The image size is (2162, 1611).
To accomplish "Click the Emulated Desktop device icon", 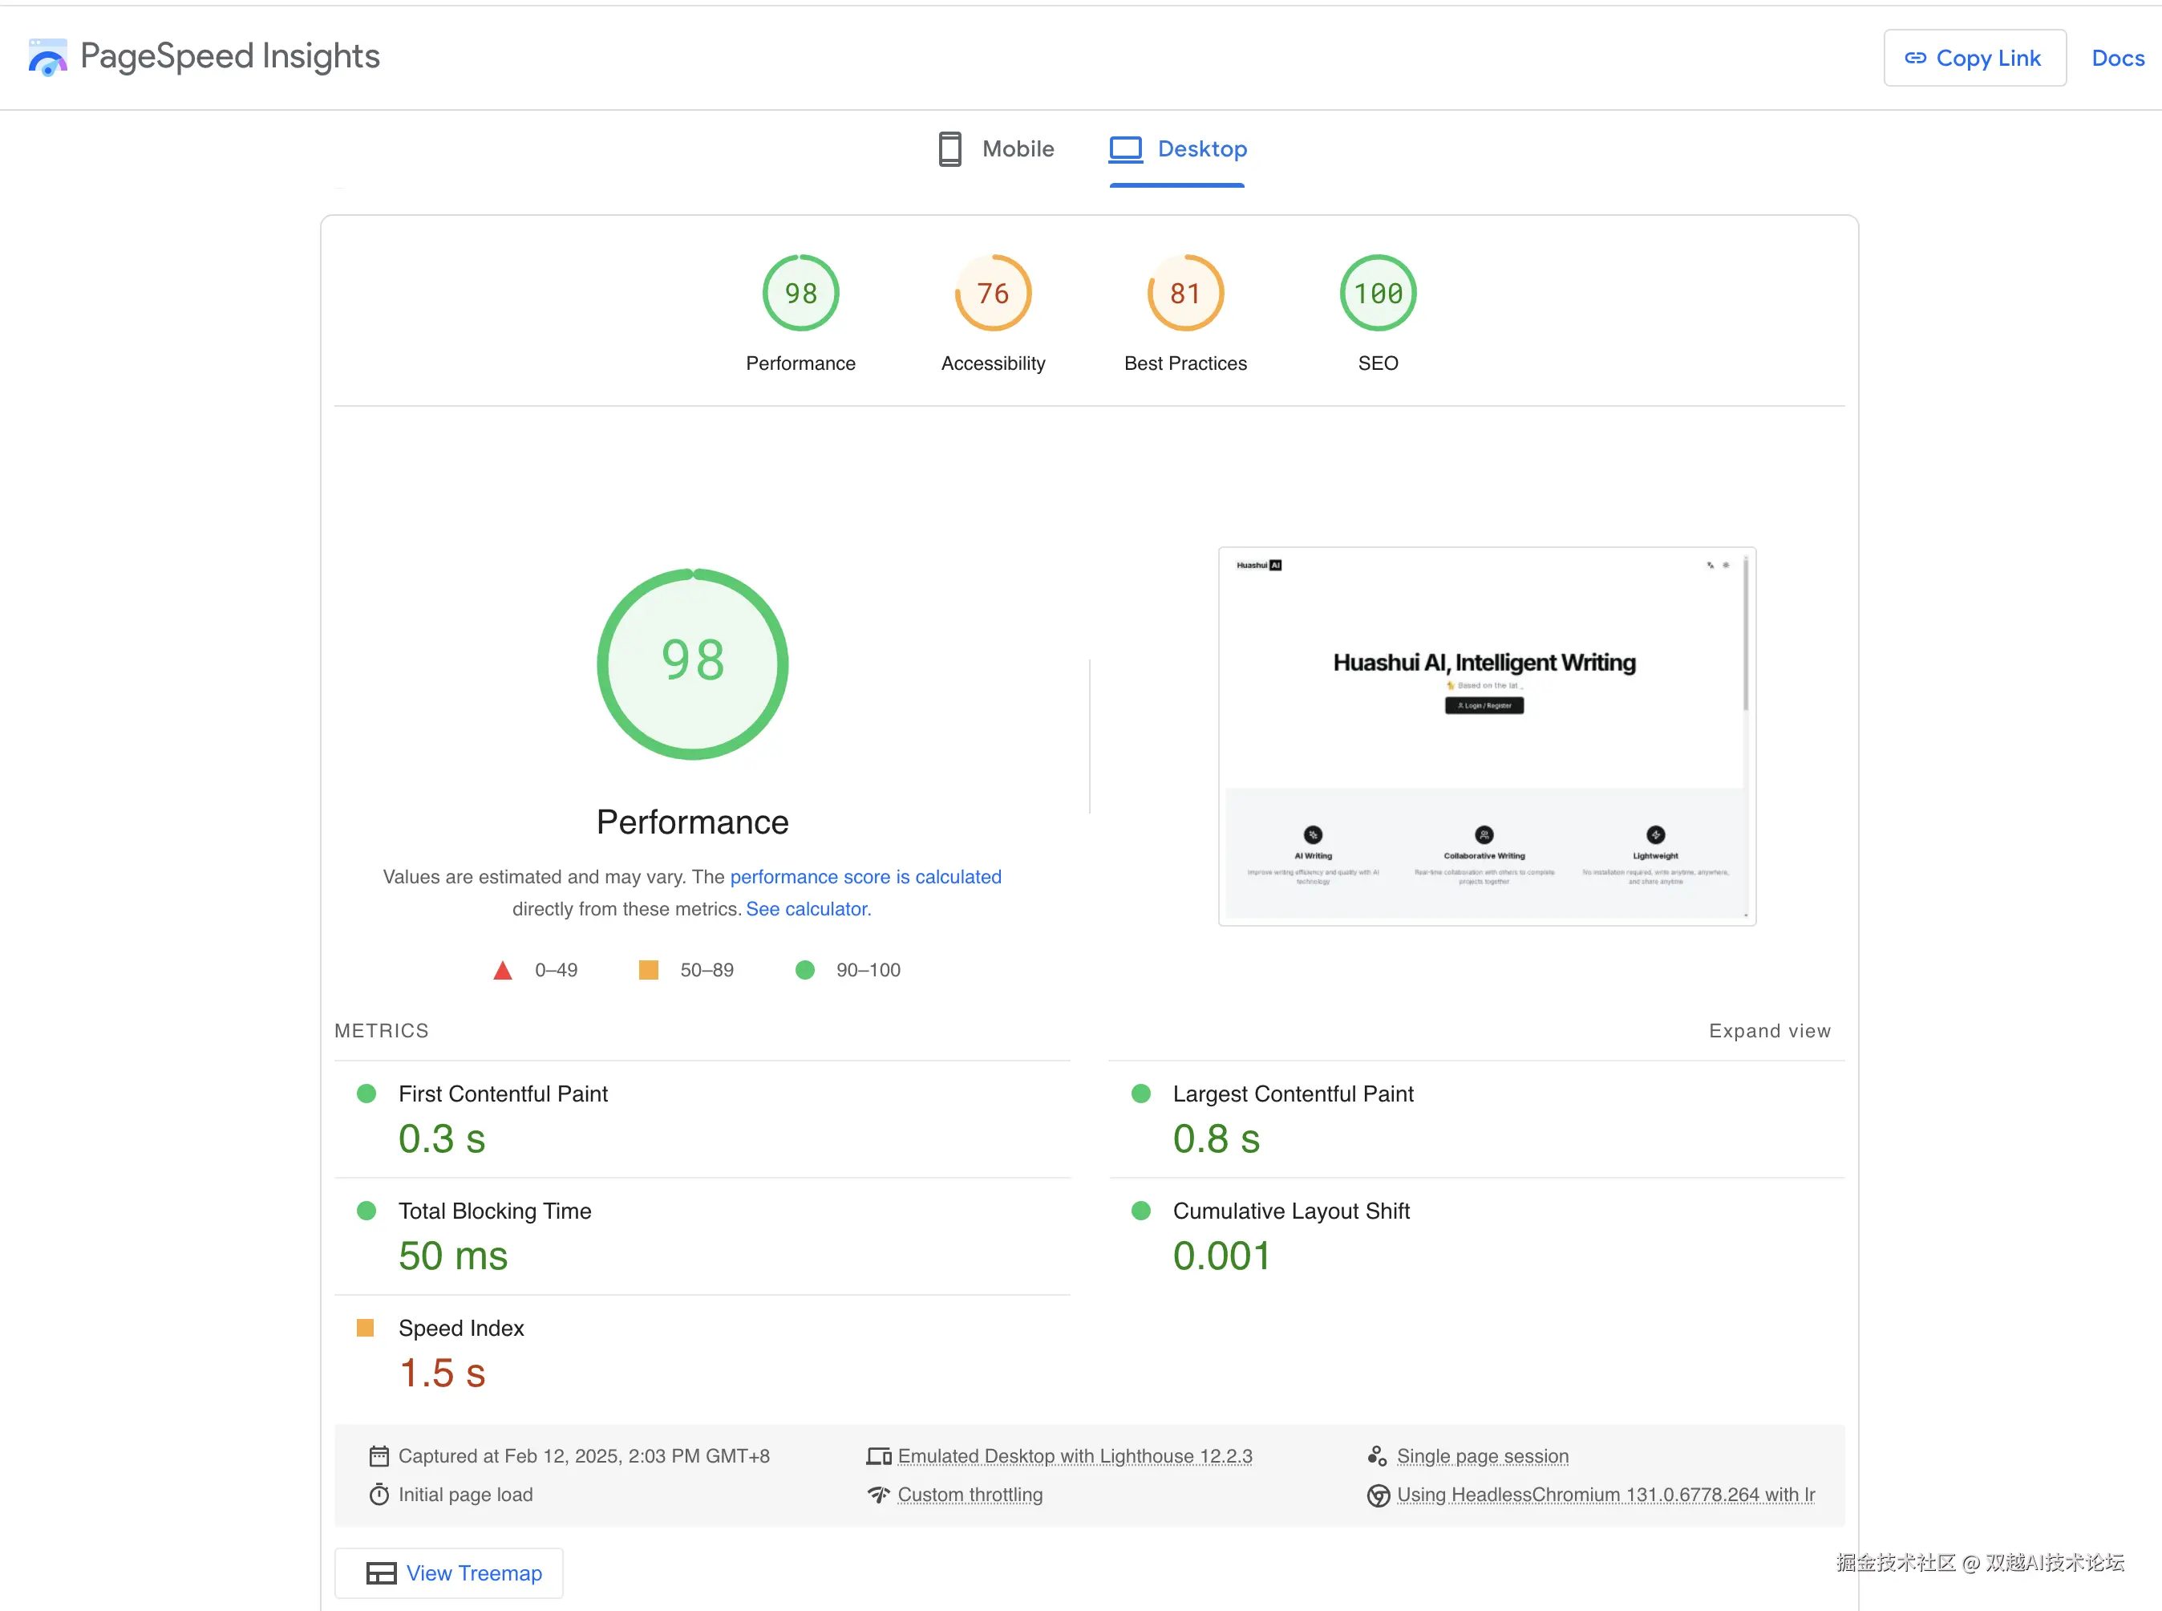I will point(878,1456).
